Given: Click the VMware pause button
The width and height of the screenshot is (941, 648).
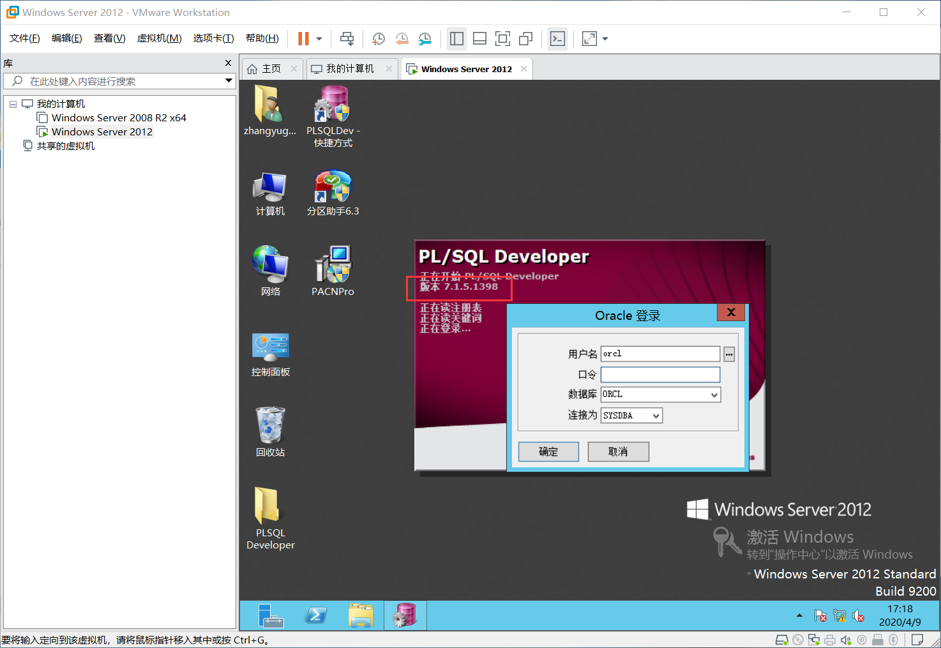Looking at the screenshot, I should pos(303,39).
